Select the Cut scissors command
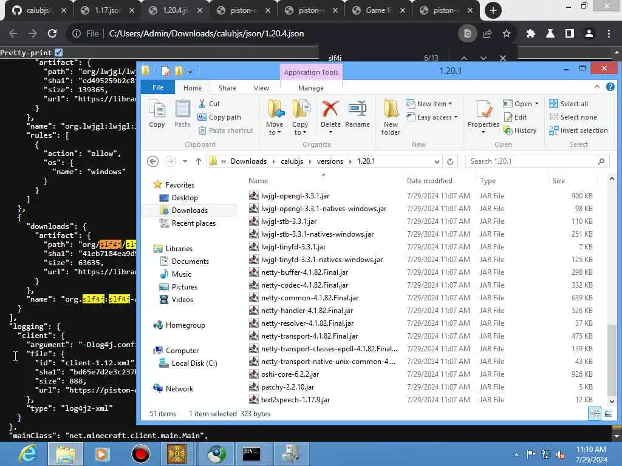 209,104
